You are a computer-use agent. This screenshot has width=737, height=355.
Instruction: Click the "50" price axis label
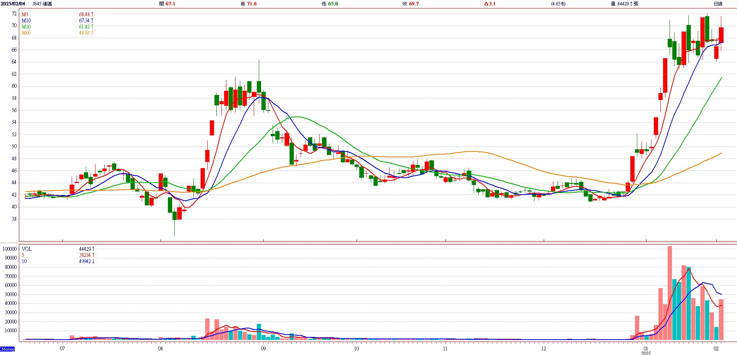14,147
